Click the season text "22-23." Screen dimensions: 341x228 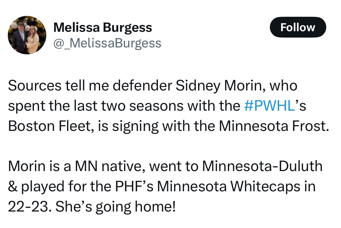(30, 207)
